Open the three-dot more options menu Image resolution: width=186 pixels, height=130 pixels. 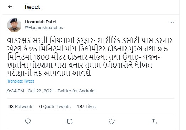point(171,22)
